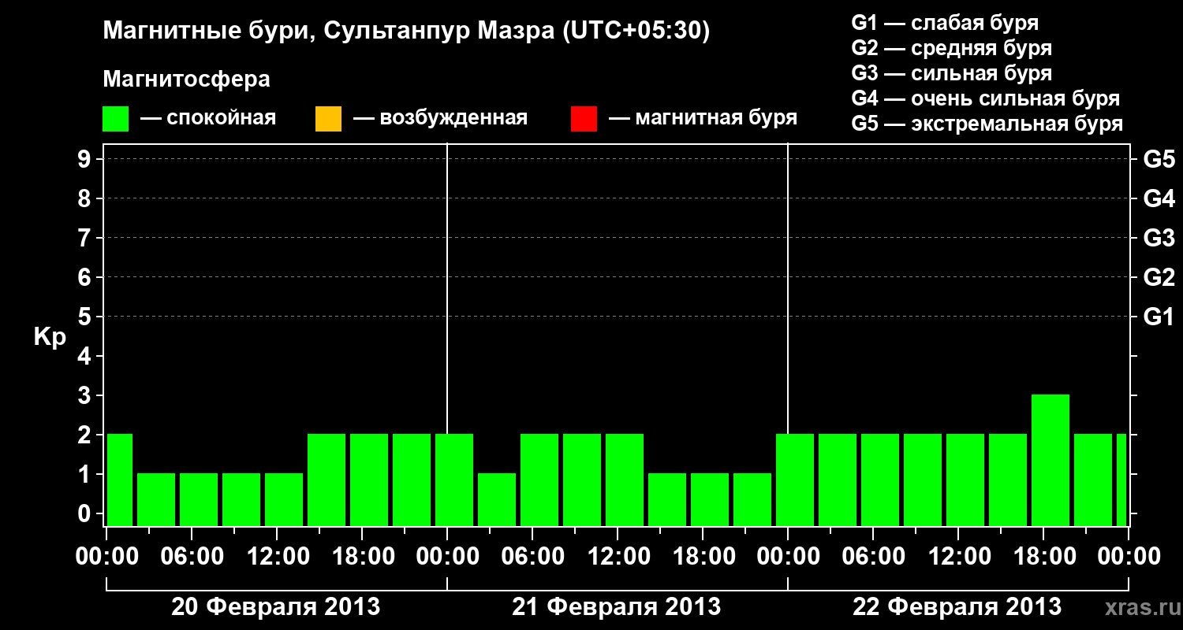Click the "20 Февраля 2013" date label

pyautogui.click(x=276, y=607)
